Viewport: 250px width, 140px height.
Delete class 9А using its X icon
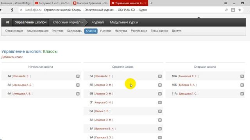[160, 137]
